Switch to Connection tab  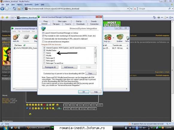(94, 24)
